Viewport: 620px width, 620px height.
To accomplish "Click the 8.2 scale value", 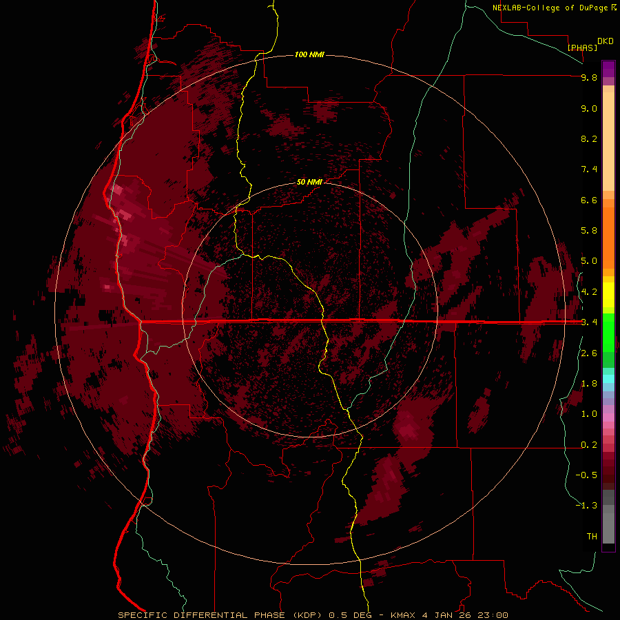I will click(x=589, y=138).
